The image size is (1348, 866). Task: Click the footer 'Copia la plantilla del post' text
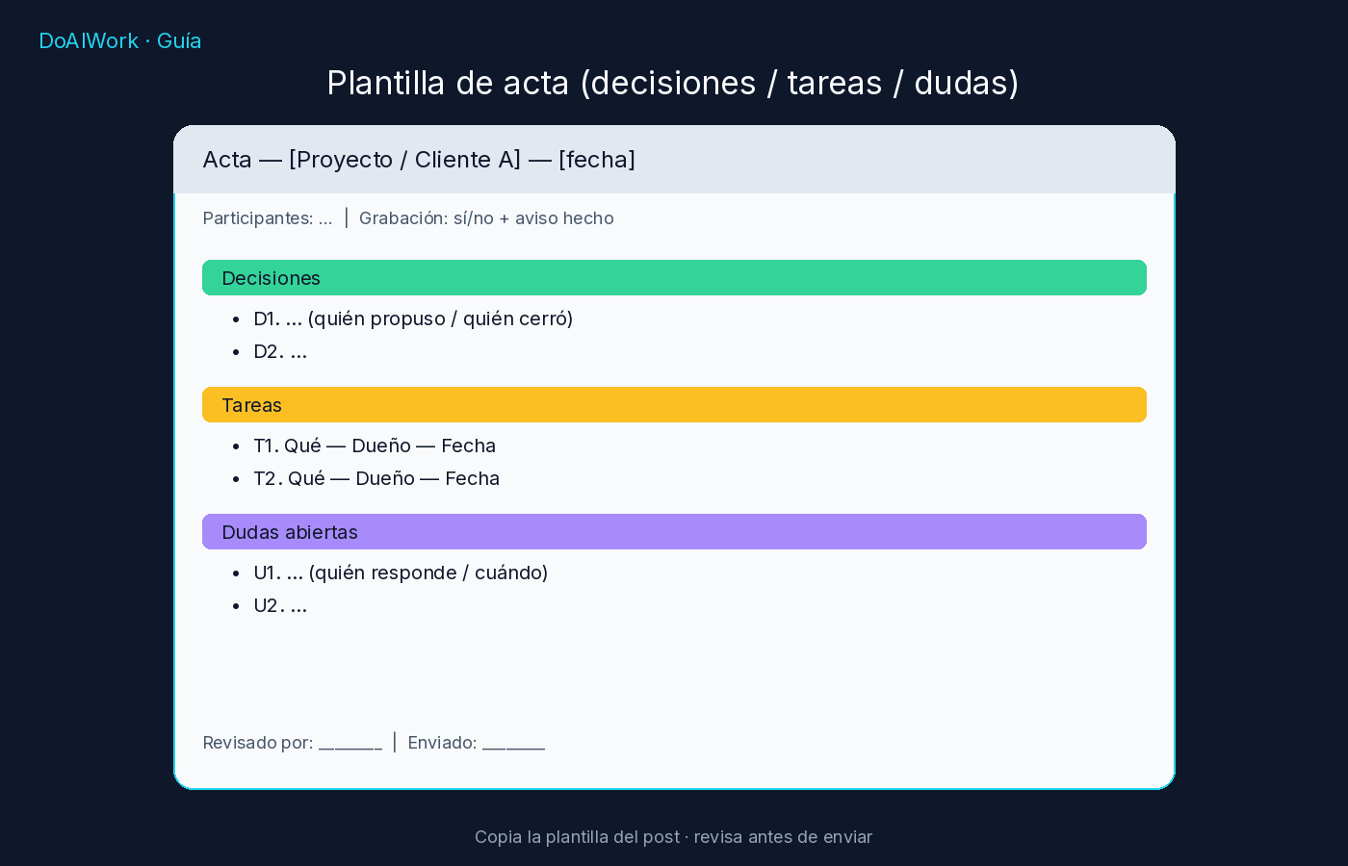coord(577,837)
